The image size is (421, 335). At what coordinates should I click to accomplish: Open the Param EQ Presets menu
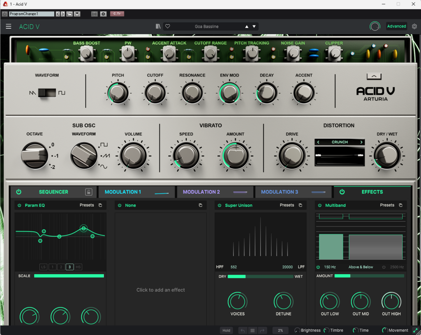87,205
